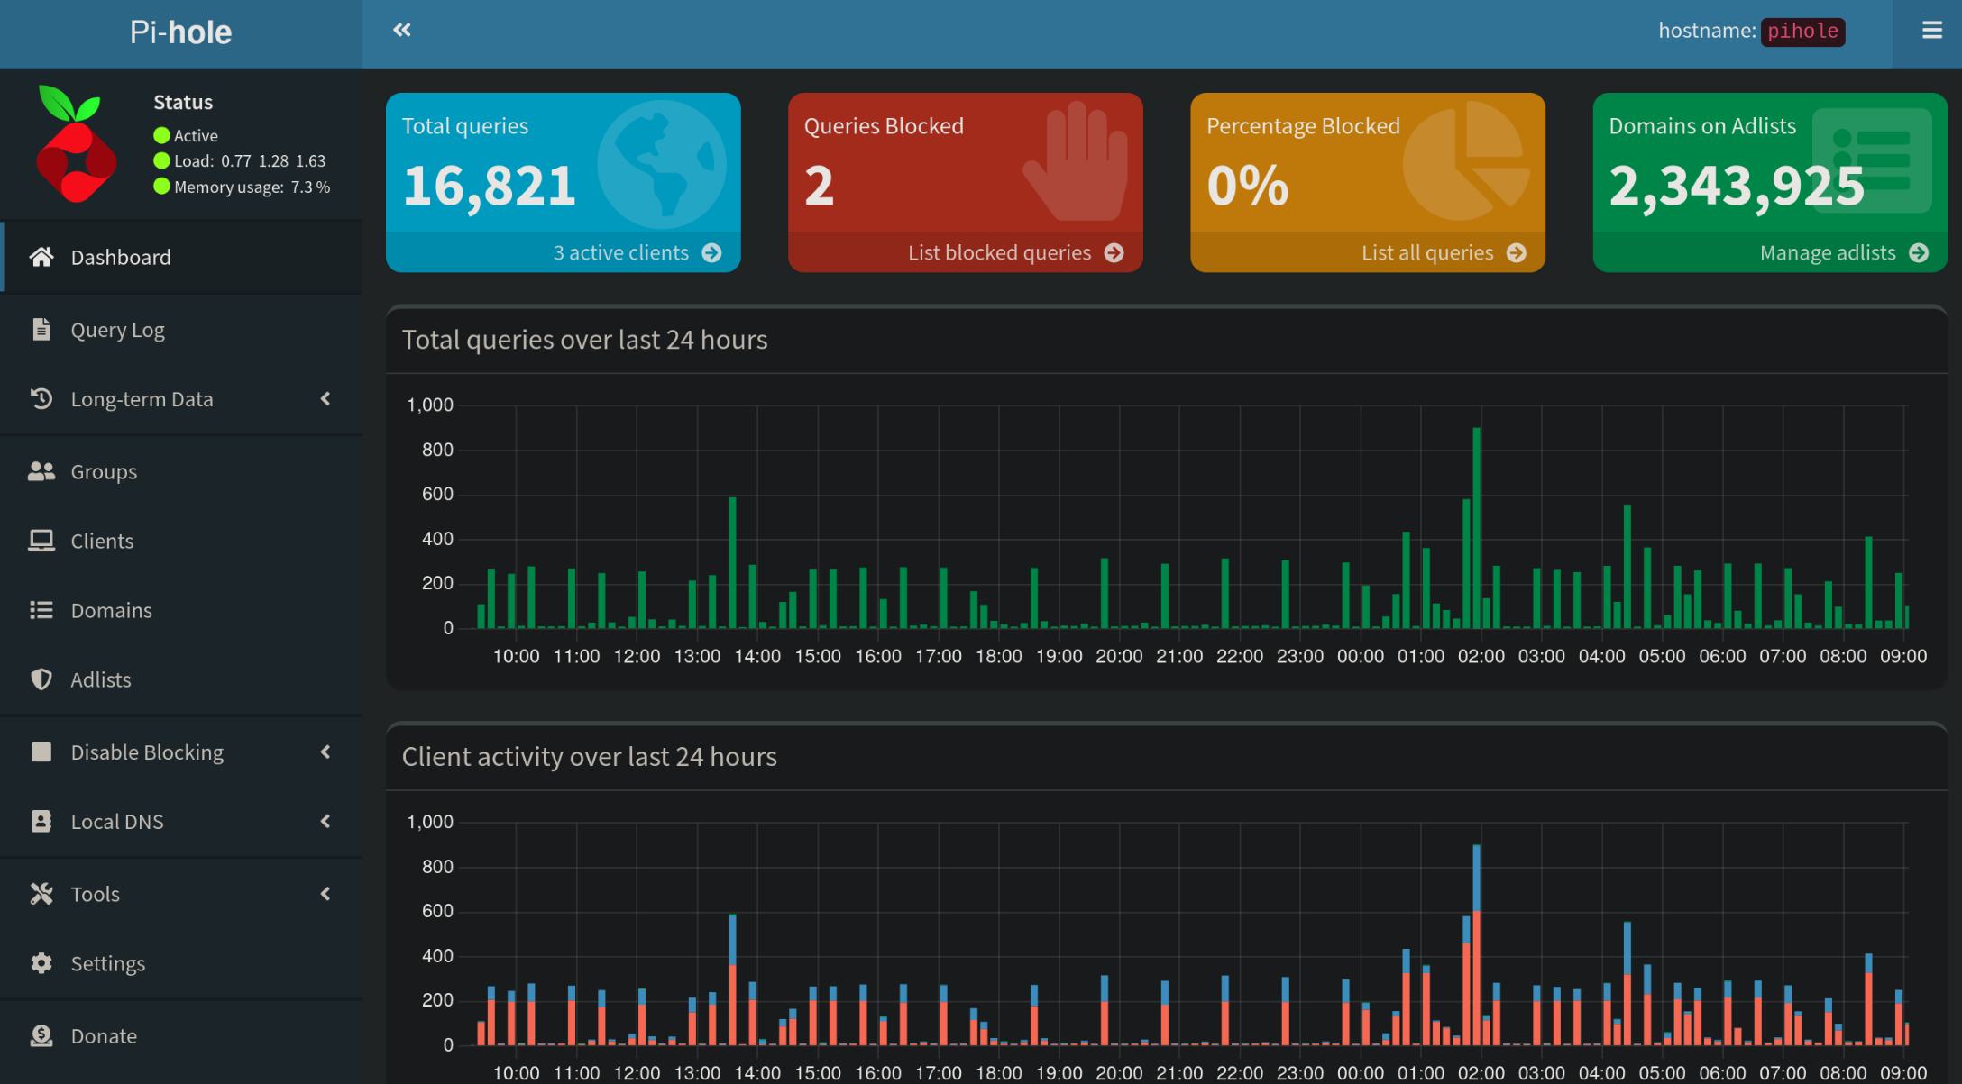The width and height of the screenshot is (1962, 1084).
Task: Click the Groups people icon
Action: 41,471
